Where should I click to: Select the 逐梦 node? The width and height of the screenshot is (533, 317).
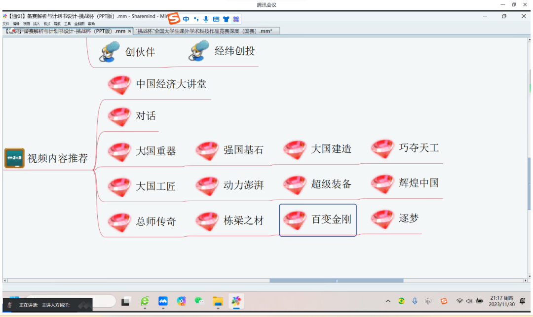tap(409, 218)
